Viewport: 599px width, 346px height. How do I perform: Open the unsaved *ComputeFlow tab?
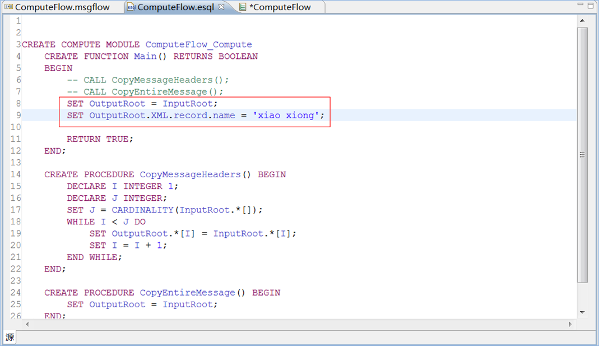tap(282, 7)
